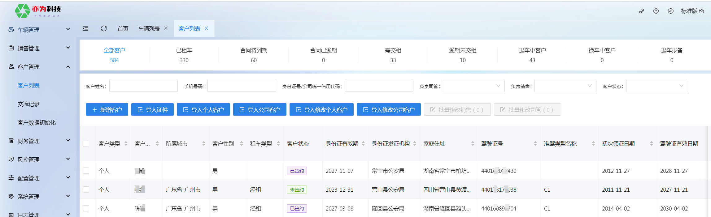The image size is (711, 217).
Task: Expand the 财务管理 sidebar menu
Action: point(39,141)
